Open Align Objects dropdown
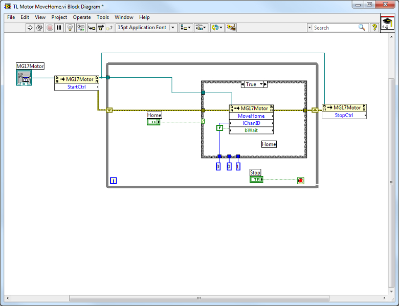 (186, 28)
